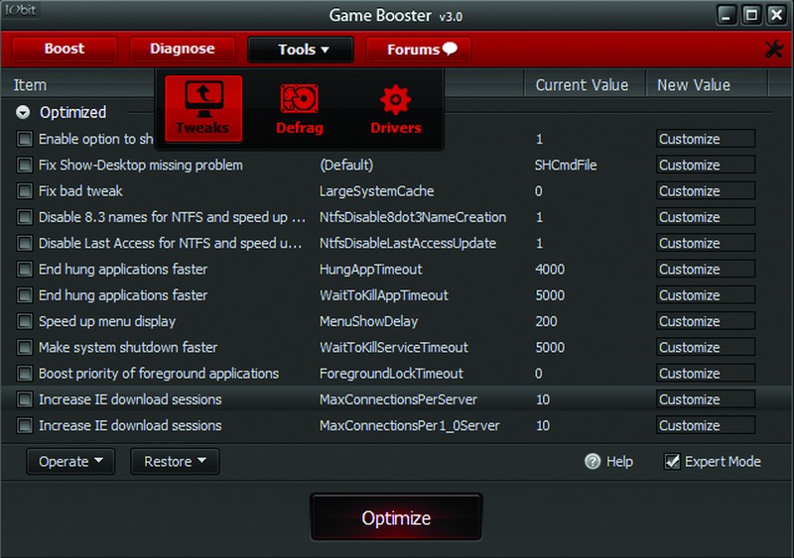Open the Operate dropdown

pos(70,462)
